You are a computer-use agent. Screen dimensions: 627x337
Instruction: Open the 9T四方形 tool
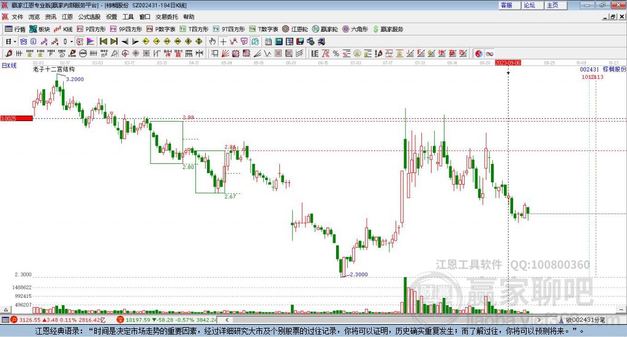tap(229, 29)
